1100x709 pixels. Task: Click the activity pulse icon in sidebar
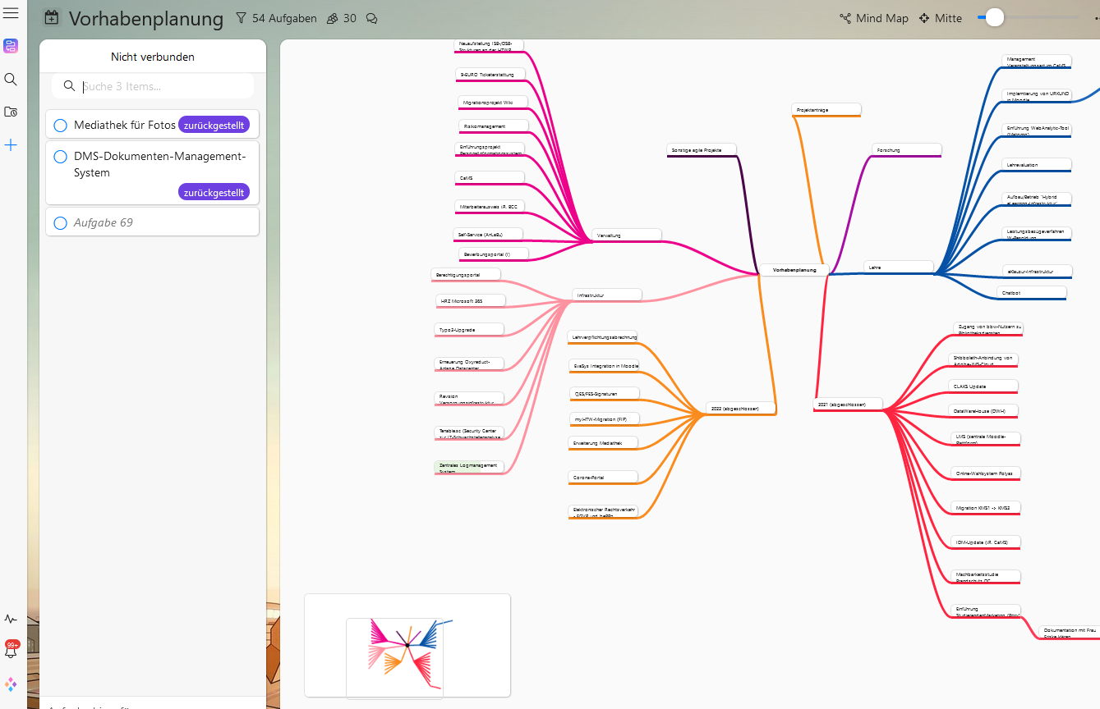click(11, 620)
